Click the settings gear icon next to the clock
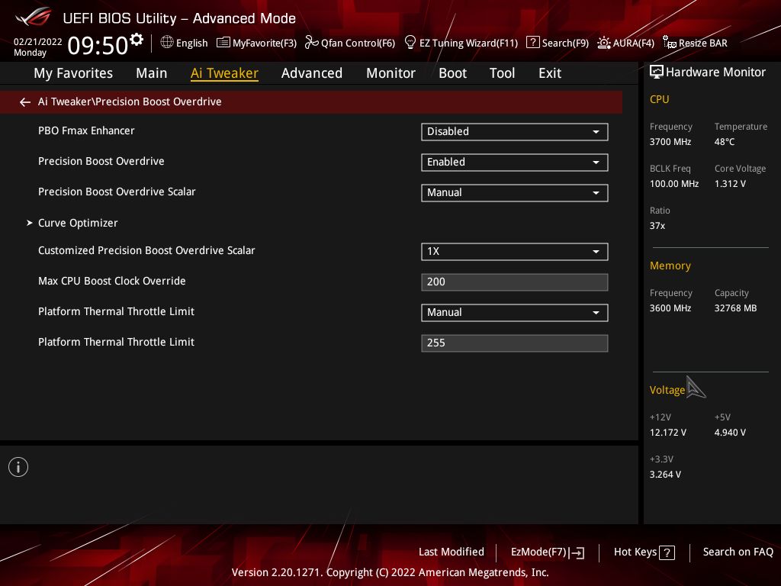The height and width of the screenshot is (586, 781). [x=137, y=39]
